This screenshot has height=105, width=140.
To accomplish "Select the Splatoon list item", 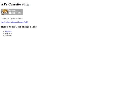I will point(8,35).
